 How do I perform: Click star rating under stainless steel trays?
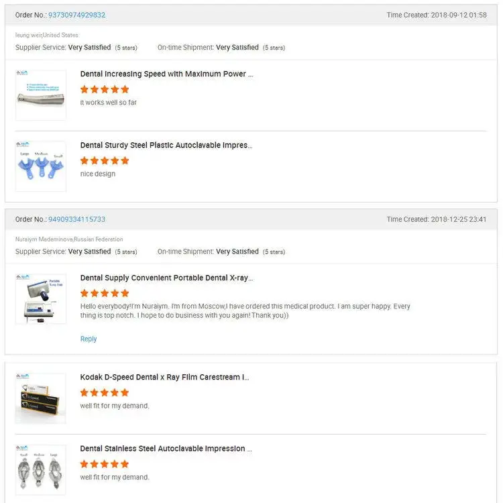point(105,464)
